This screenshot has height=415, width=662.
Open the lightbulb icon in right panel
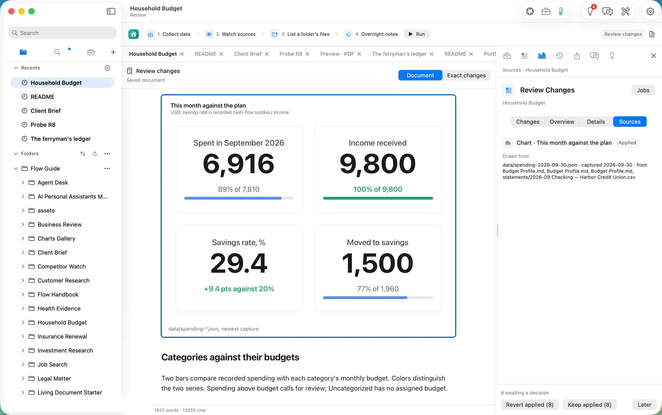point(612,56)
